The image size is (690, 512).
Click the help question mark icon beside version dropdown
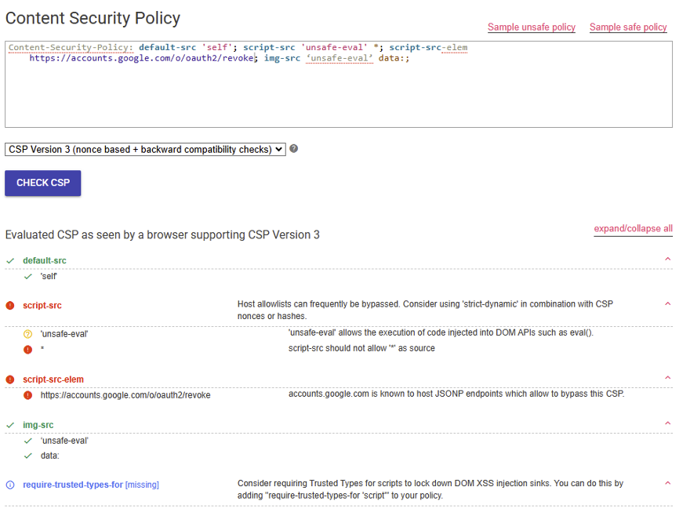pyautogui.click(x=294, y=149)
